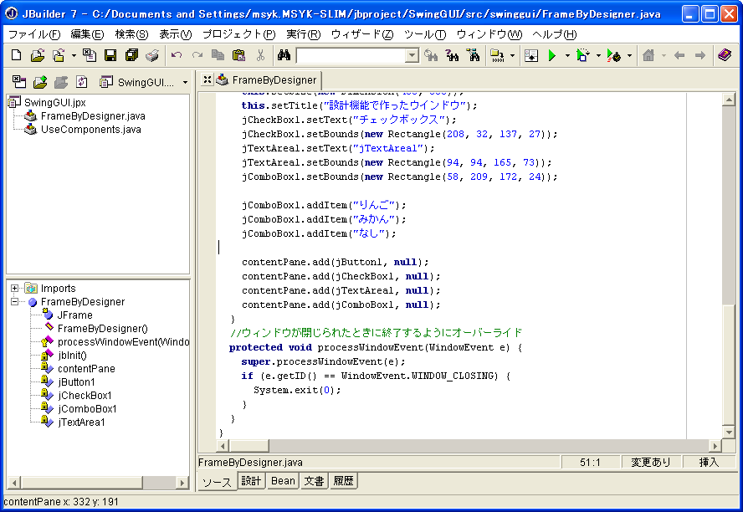The width and height of the screenshot is (743, 512).
Task: Open the ウィザード menu
Action: point(361,34)
